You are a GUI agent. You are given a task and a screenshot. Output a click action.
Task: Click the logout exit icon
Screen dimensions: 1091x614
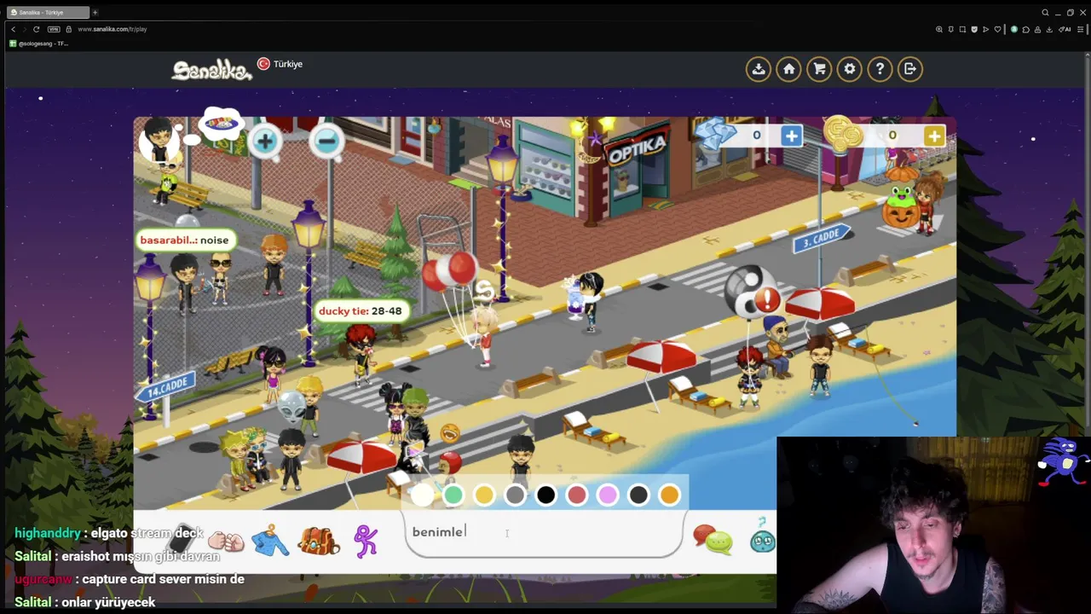click(x=910, y=69)
